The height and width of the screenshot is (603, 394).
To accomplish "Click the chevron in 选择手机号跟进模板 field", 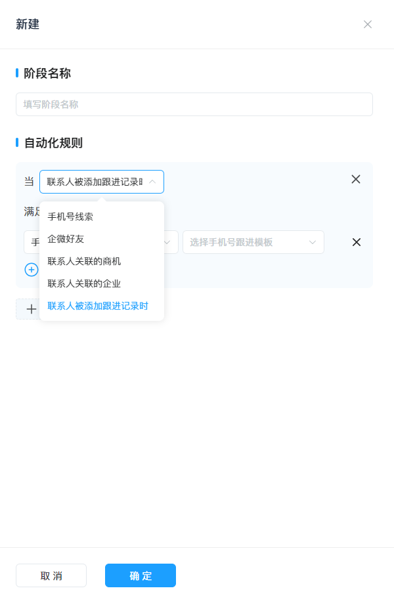I will tap(313, 242).
